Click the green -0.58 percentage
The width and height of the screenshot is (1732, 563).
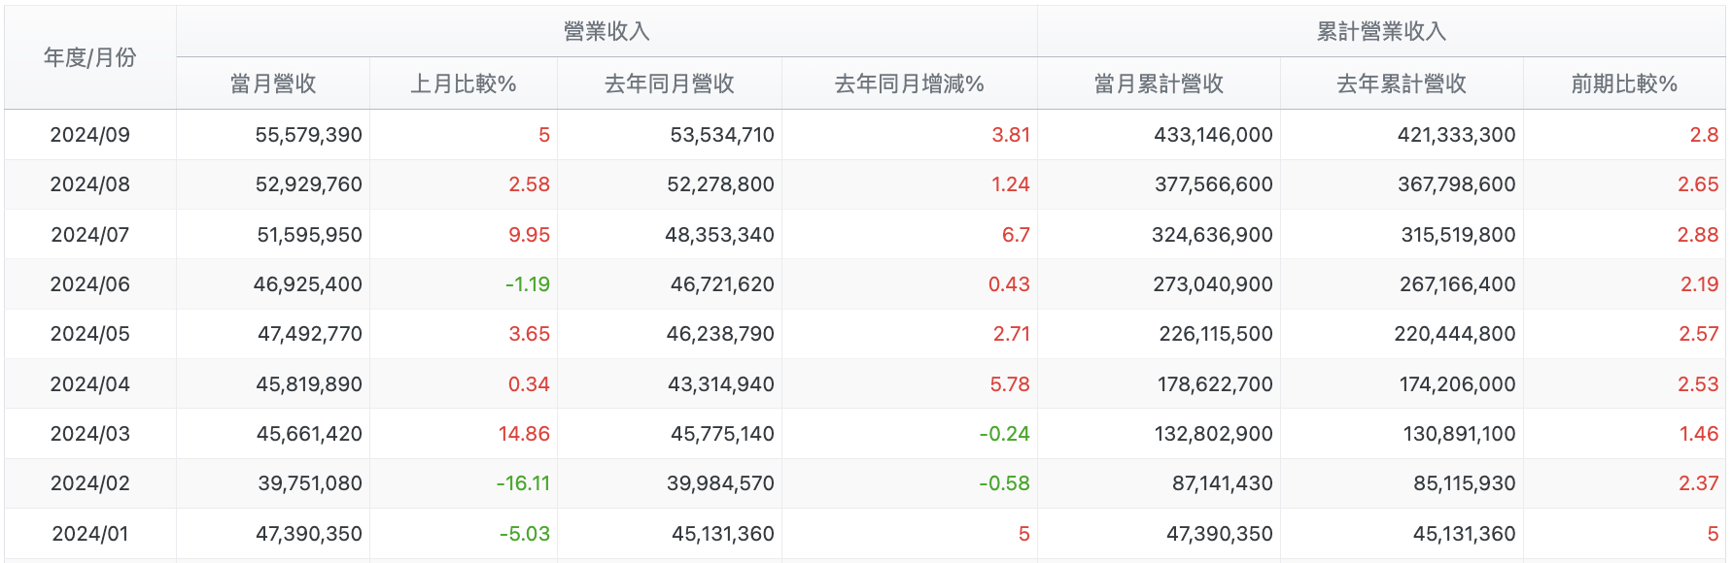click(x=1004, y=483)
